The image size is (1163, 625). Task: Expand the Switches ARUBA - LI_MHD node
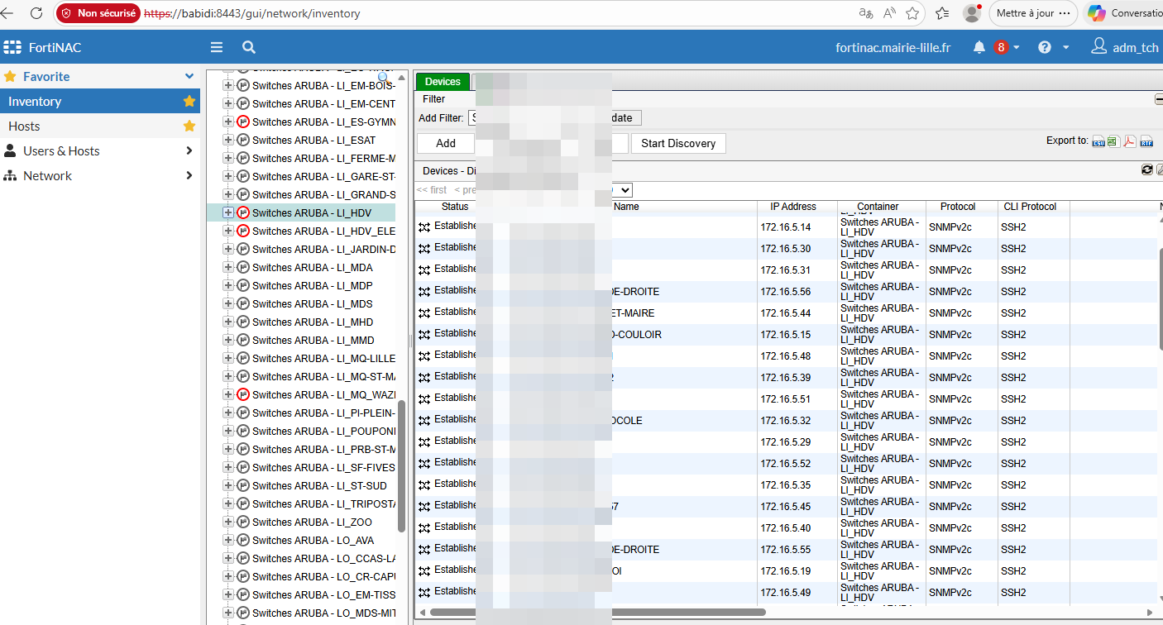pos(228,322)
